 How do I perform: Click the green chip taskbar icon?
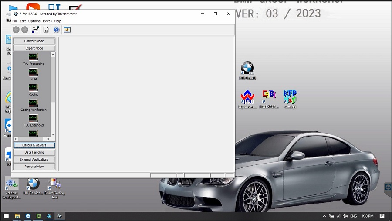(x=38, y=216)
